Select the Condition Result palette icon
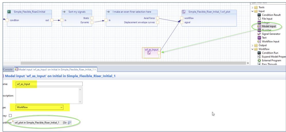This screenshot has width=286, height=132. (259, 15)
